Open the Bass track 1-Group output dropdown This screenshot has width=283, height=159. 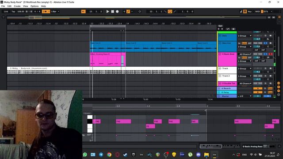pyautogui.click(x=245, y=36)
